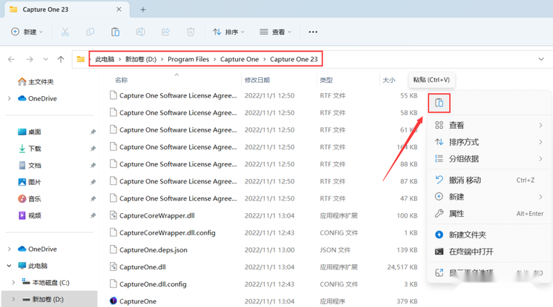553x307 pixels.
Task: Click 此电脑 in address breadcrumb
Action: (105, 59)
